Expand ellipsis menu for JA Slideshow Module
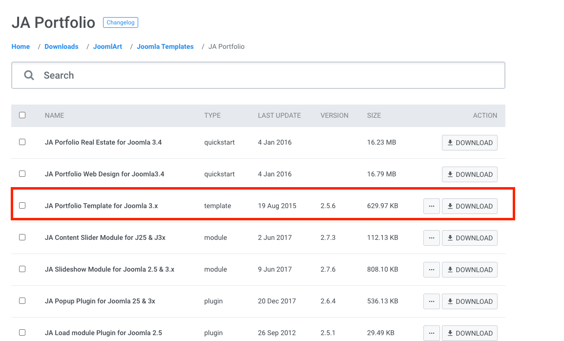This screenshot has width=564, height=341. 431,270
